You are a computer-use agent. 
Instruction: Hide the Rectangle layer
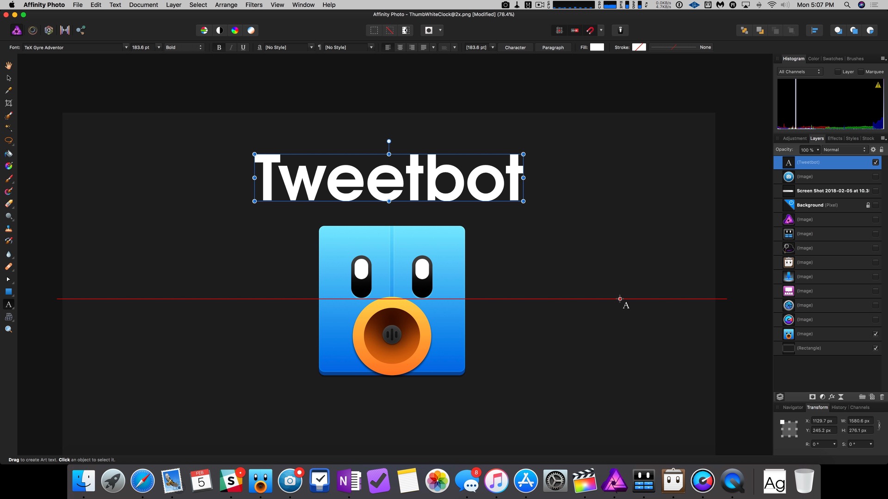tap(875, 348)
